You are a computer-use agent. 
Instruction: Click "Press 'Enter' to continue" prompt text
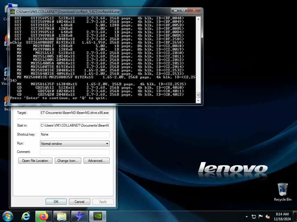point(59,98)
